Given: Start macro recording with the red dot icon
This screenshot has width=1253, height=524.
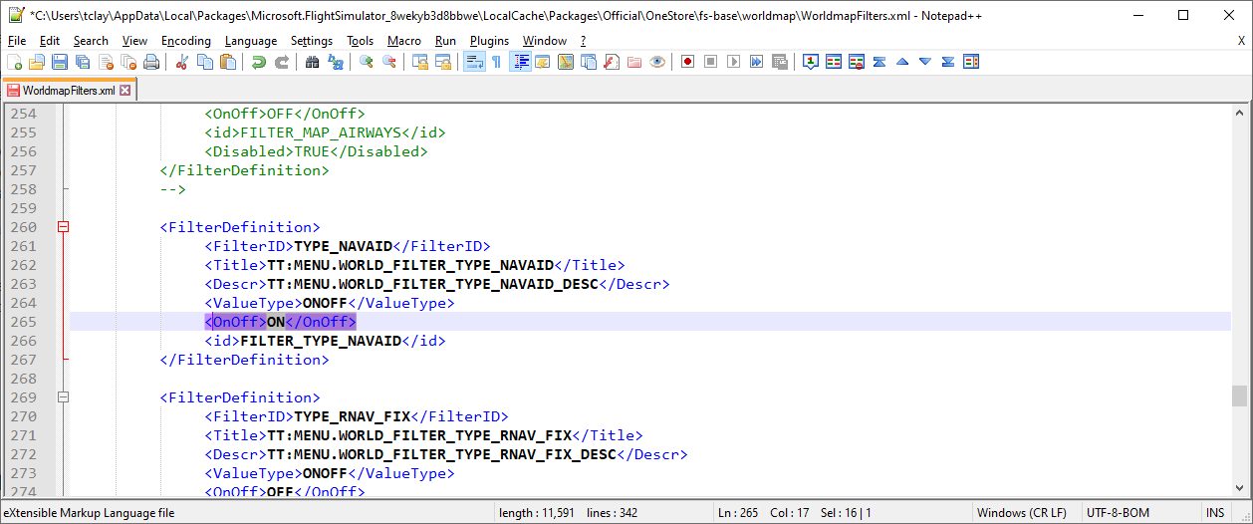Looking at the screenshot, I should [687, 62].
